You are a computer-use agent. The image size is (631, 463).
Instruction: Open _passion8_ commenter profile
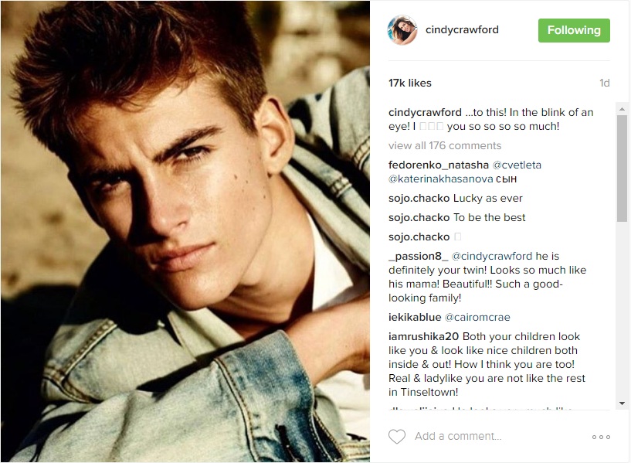coord(418,256)
